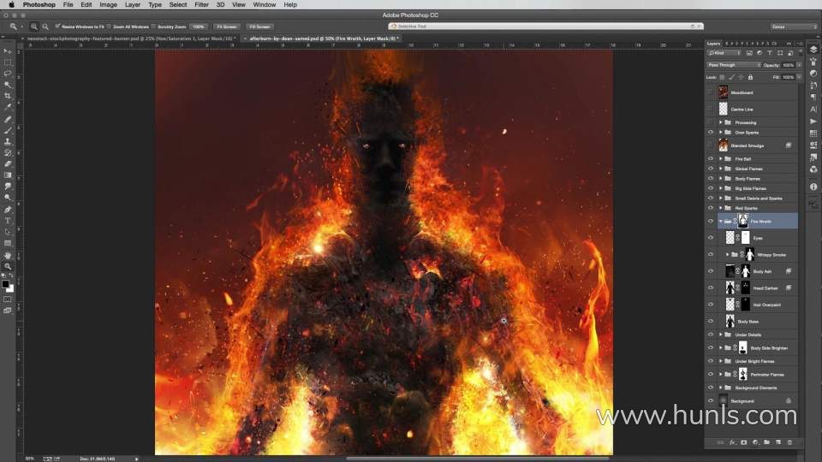
Task: Select the Body Base layer thumbnail
Action: pyautogui.click(x=730, y=321)
